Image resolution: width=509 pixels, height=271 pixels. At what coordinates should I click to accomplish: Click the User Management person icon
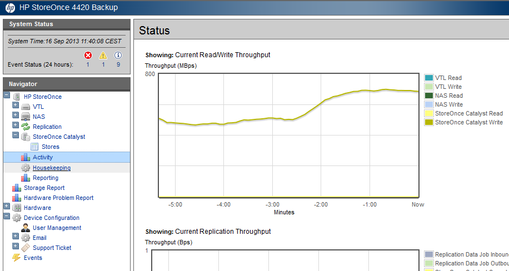(x=26, y=228)
